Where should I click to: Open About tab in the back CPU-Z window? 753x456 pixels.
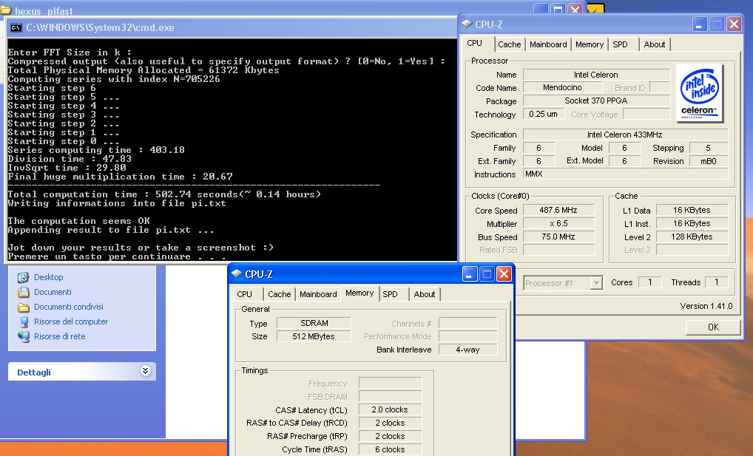click(x=654, y=44)
